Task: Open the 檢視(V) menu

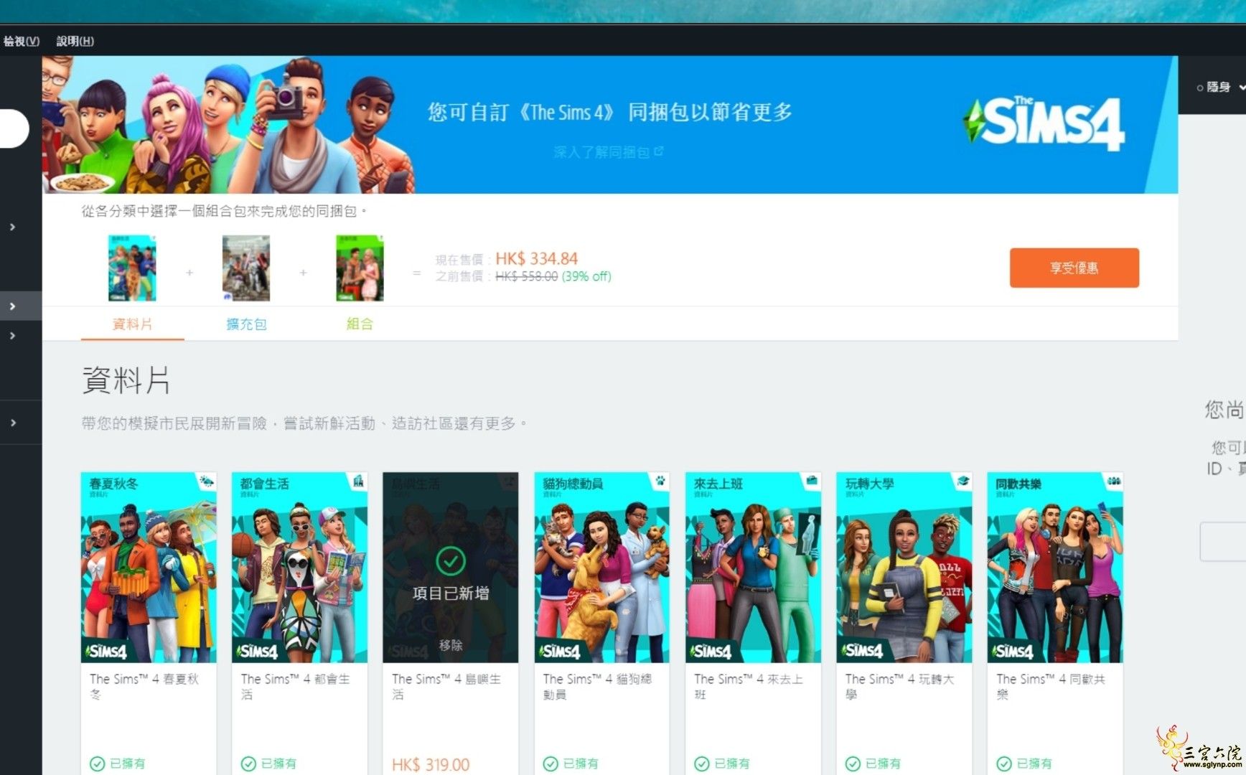Action: pos(21,42)
